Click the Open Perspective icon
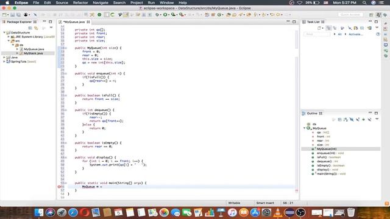 (x=371, y=15)
